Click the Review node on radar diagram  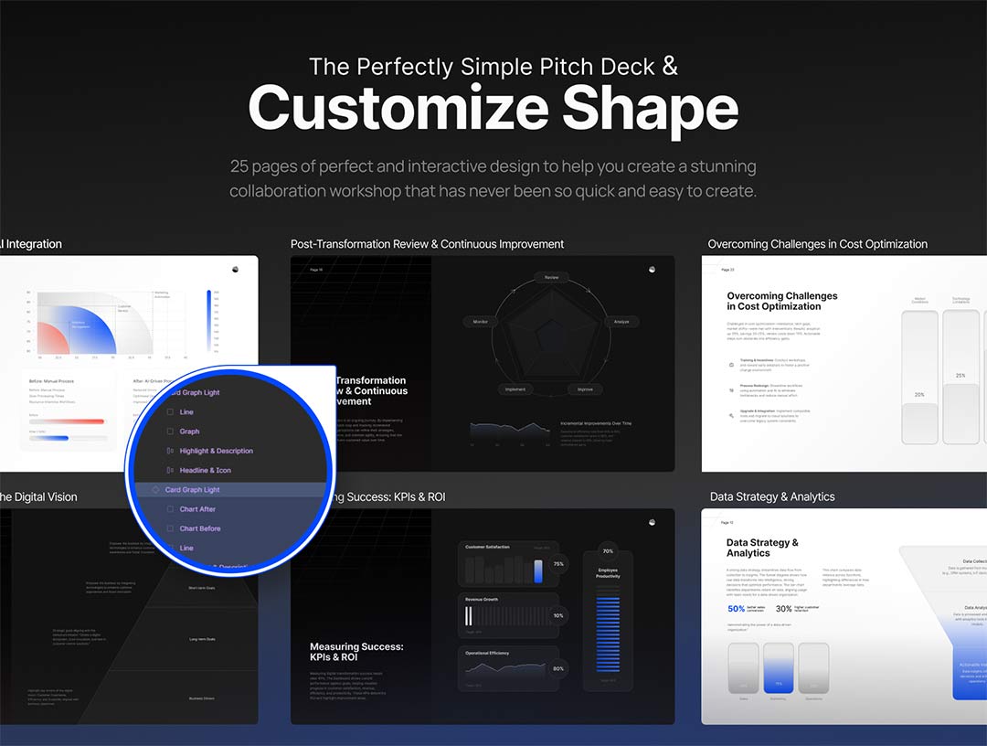coord(551,277)
